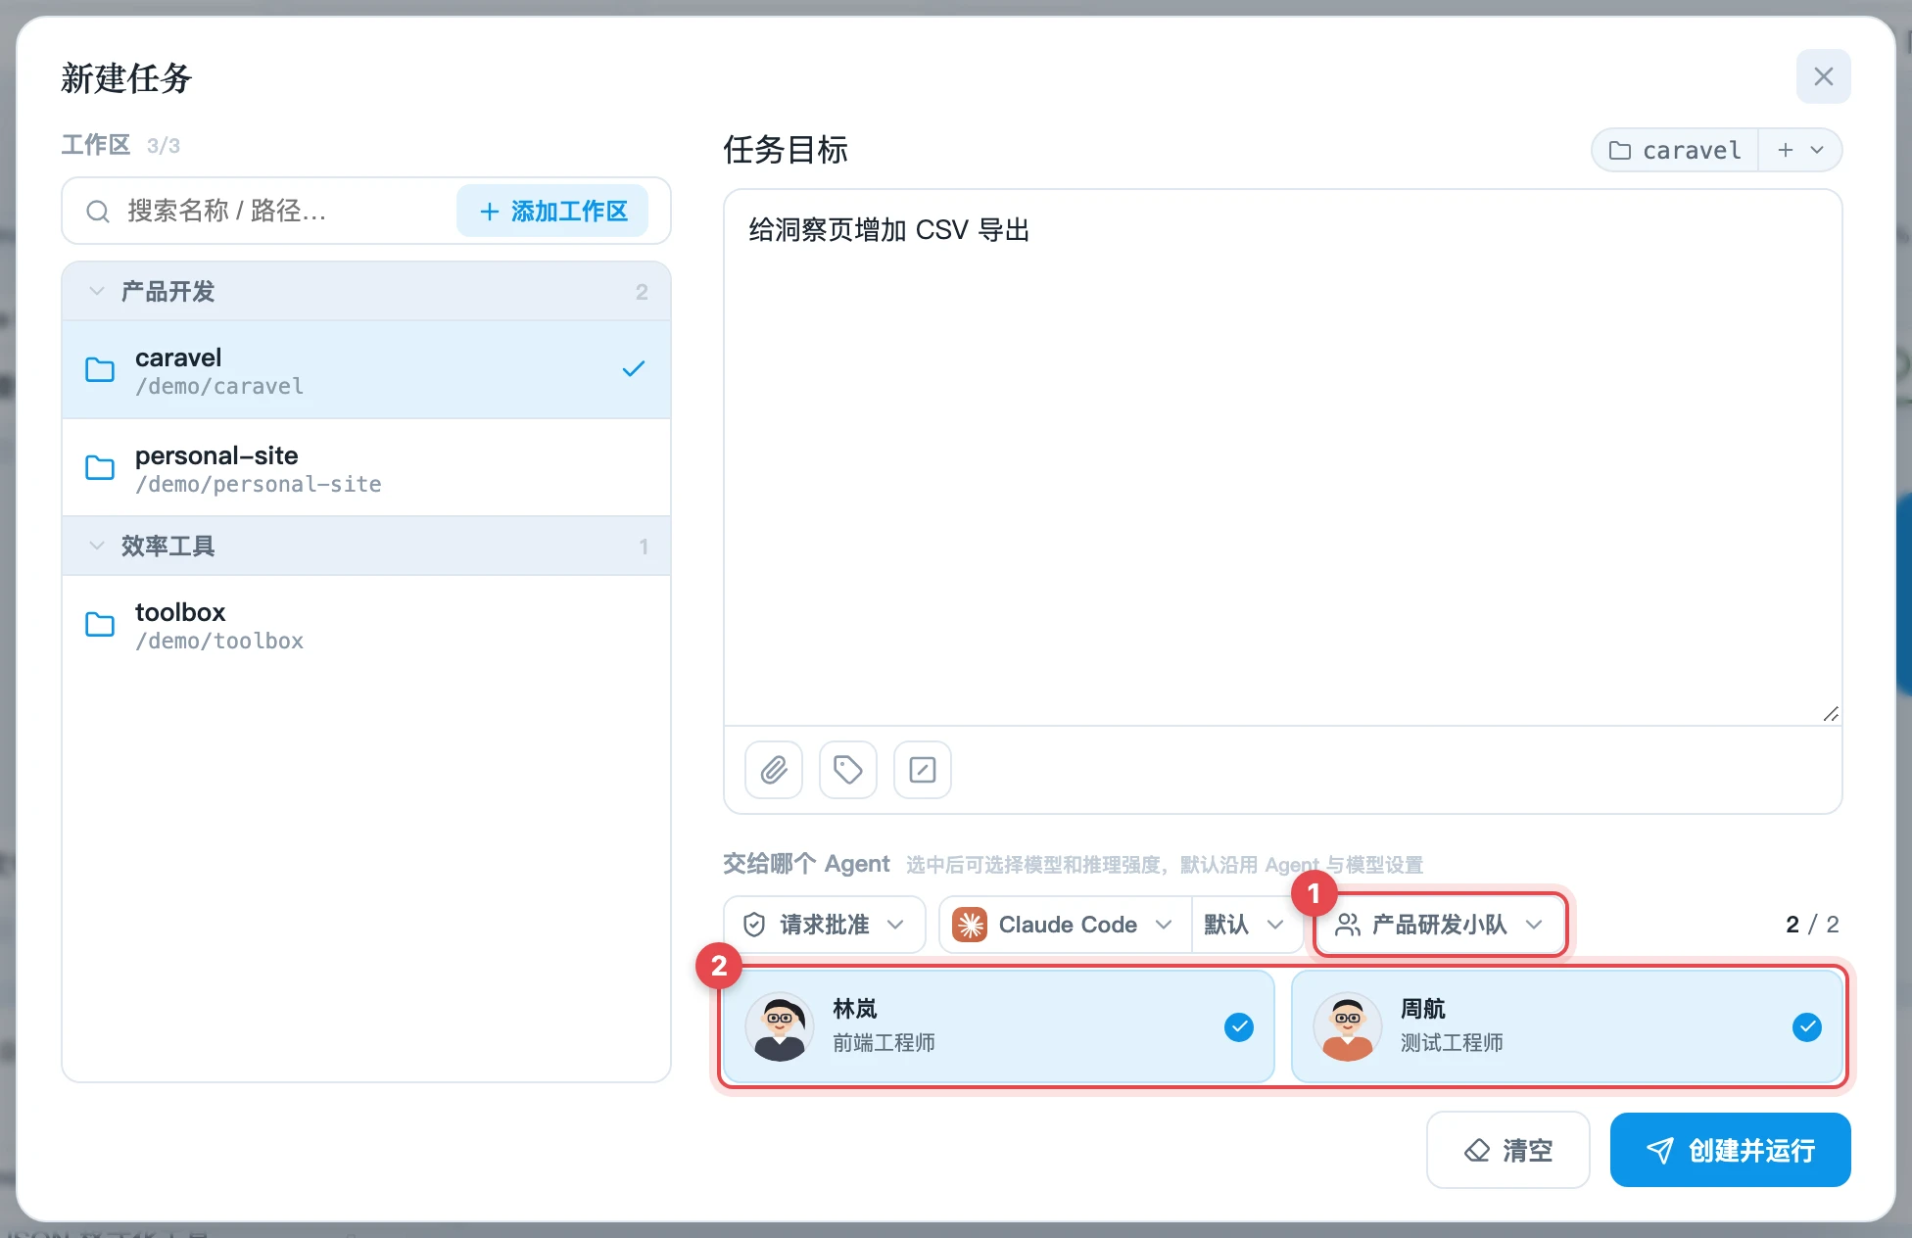1912x1238 pixels.
Task: Click into the 任务目标 text area
Action: (1282, 457)
